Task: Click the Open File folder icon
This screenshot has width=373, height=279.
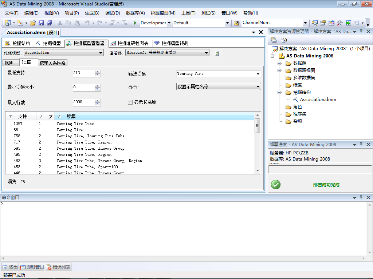Action: 33,23
